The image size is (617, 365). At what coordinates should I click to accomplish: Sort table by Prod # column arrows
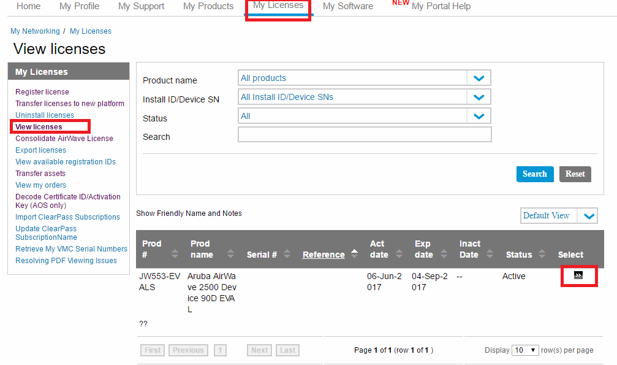[175, 254]
